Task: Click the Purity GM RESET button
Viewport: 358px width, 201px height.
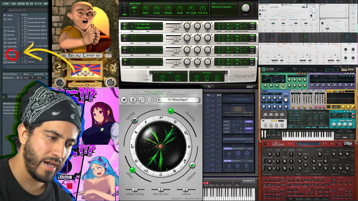Action: point(248,132)
